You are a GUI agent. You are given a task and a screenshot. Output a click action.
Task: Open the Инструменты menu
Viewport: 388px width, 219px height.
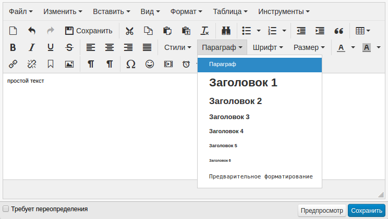[x=284, y=11]
